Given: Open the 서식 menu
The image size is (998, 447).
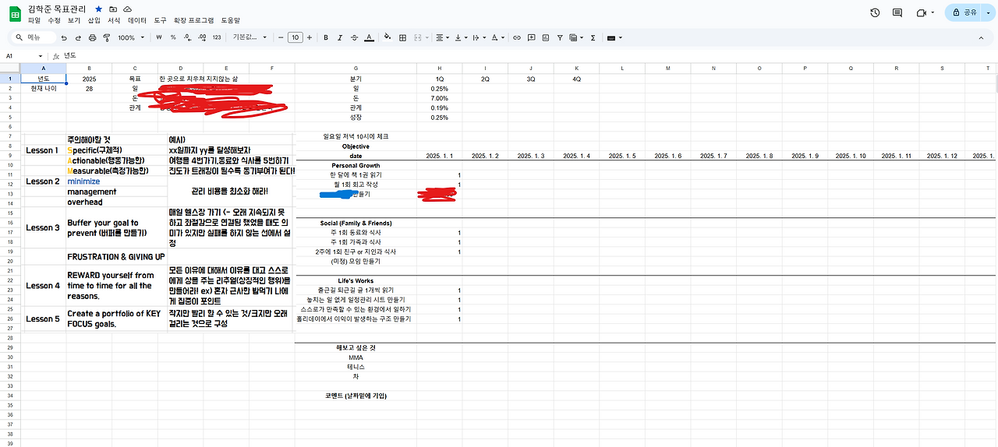Looking at the screenshot, I should pyautogui.click(x=115, y=20).
